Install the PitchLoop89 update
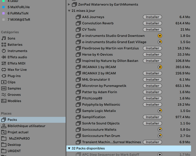The image size is (196, 156). (x=153, y=98)
